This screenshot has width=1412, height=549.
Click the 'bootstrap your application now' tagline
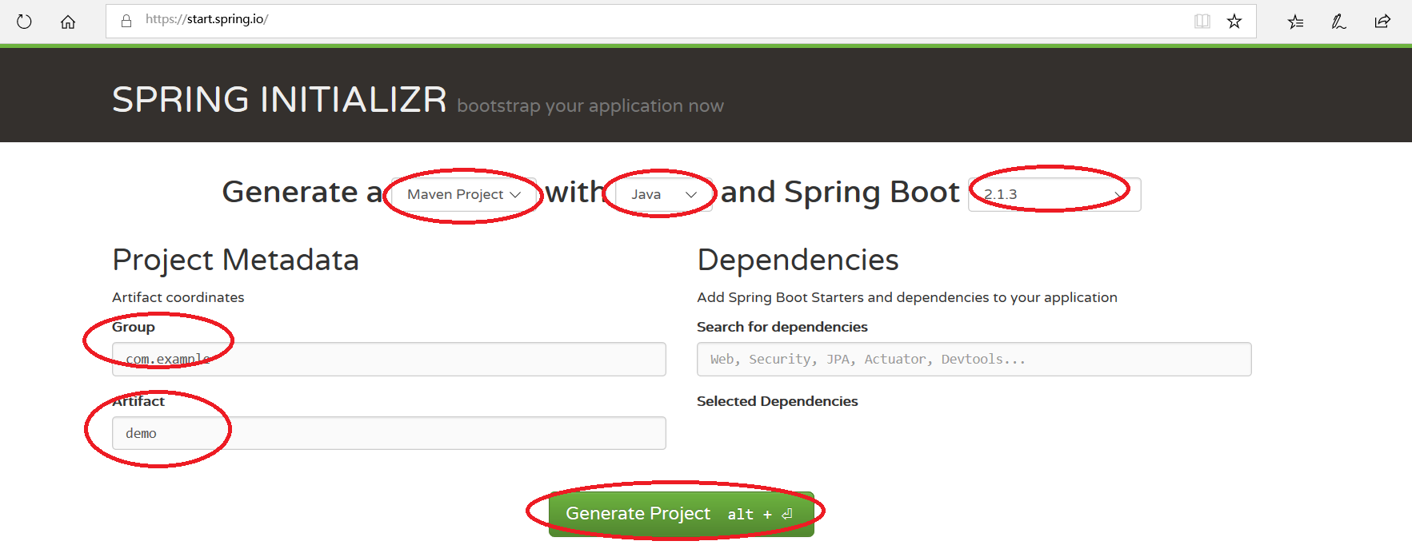[x=590, y=105]
